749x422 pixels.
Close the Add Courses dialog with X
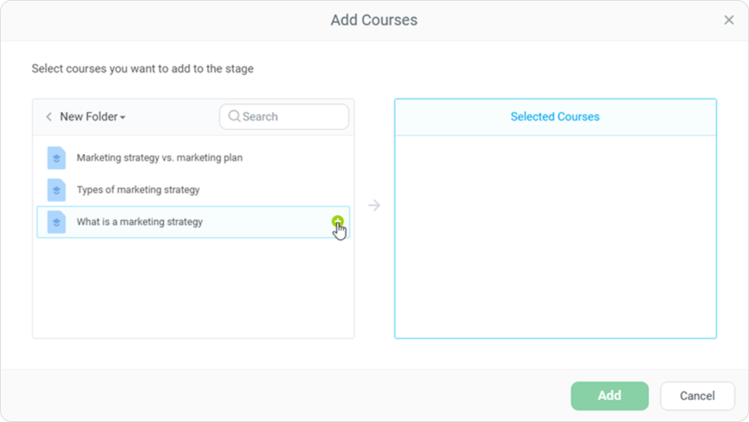point(728,21)
